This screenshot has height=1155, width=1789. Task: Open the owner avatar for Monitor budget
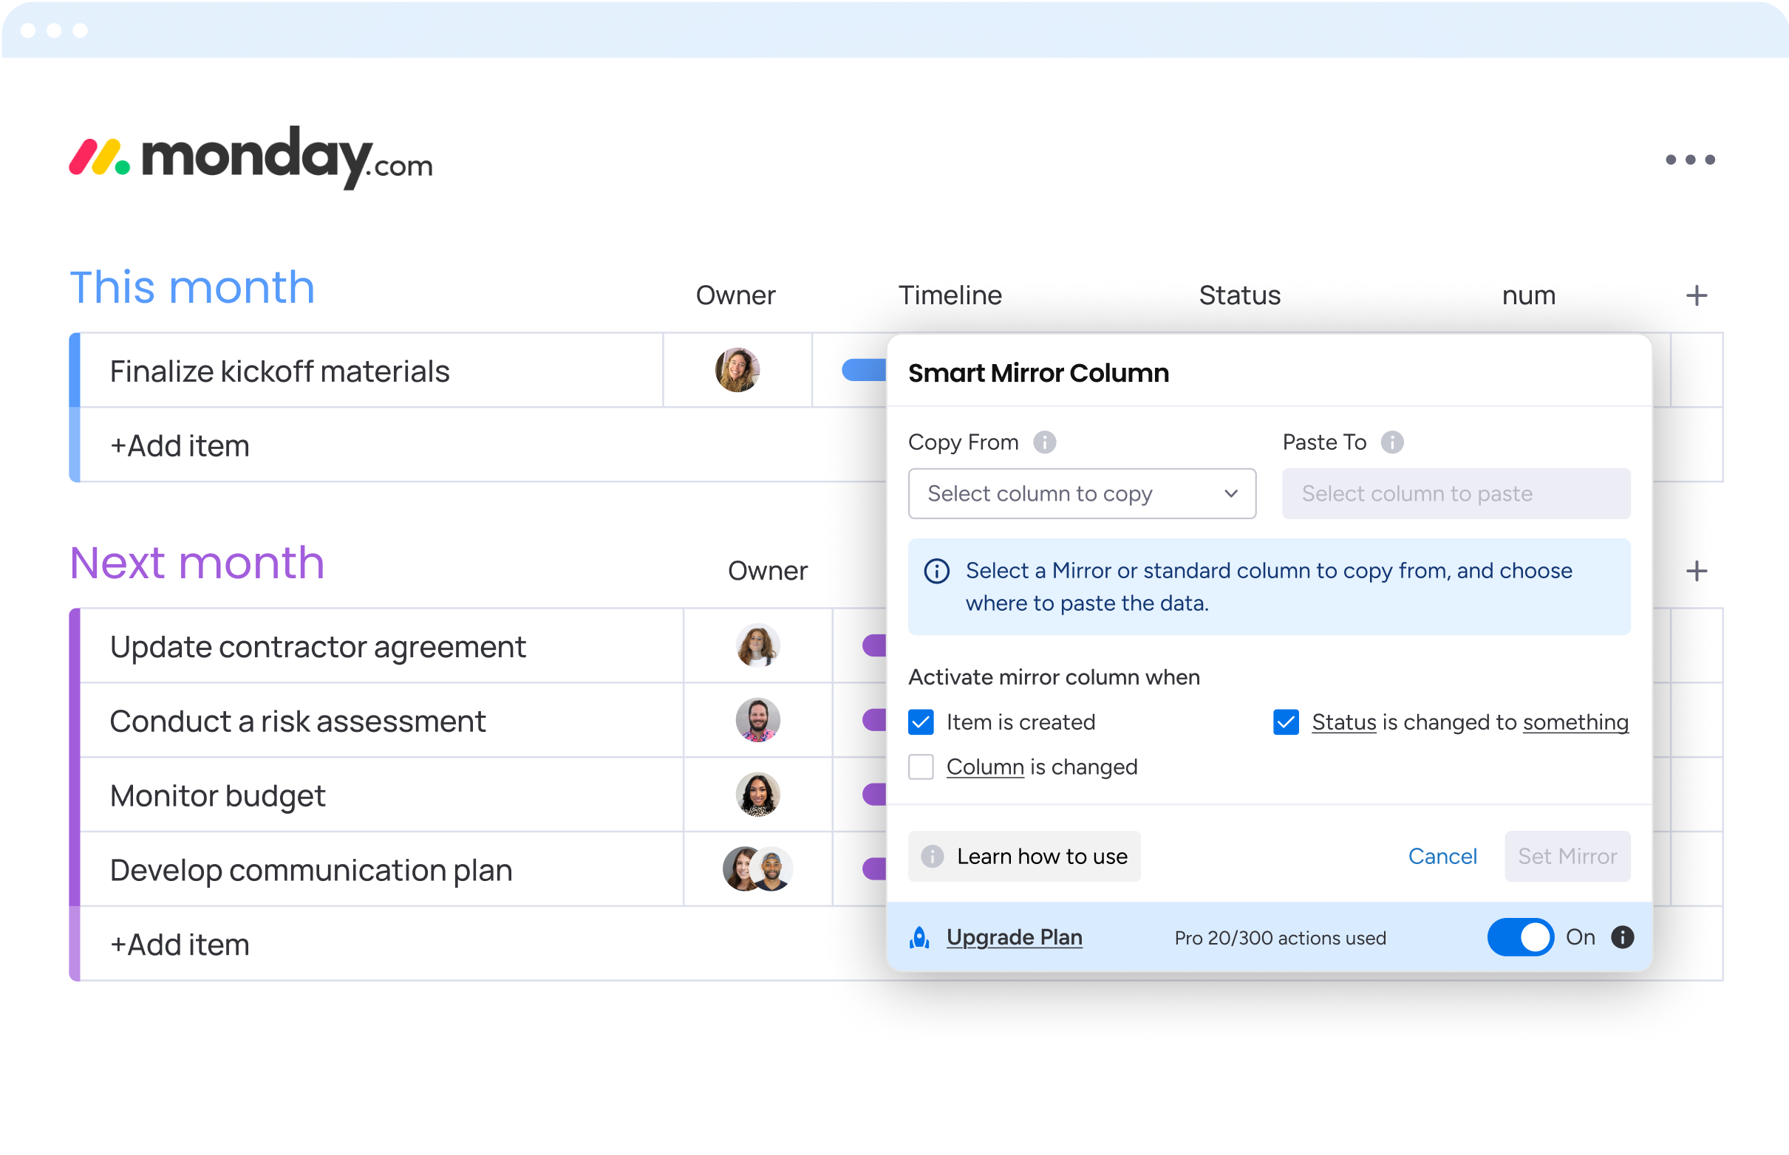click(x=758, y=795)
